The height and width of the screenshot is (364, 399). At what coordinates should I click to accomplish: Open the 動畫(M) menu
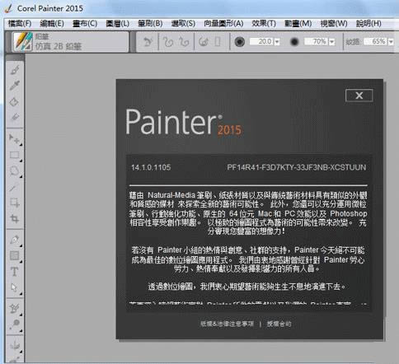pyautogui.click(x=298, y=24)
